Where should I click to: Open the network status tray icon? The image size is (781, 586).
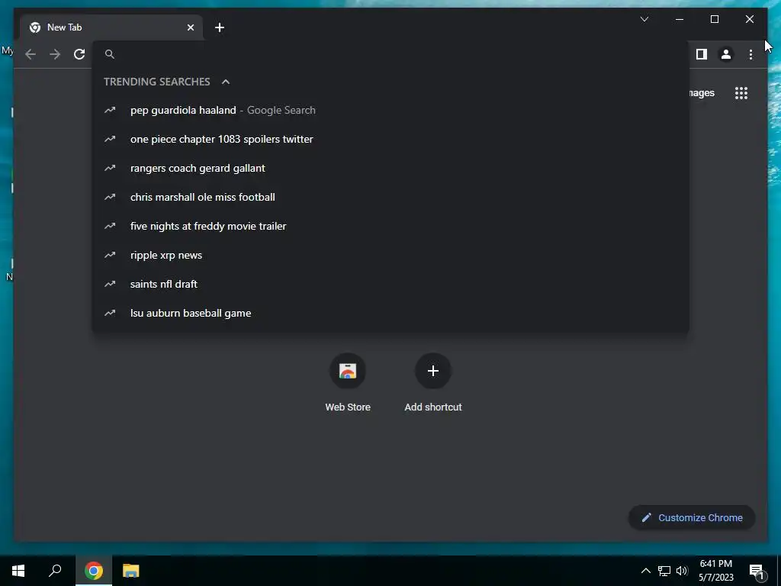tap(664, 571)
